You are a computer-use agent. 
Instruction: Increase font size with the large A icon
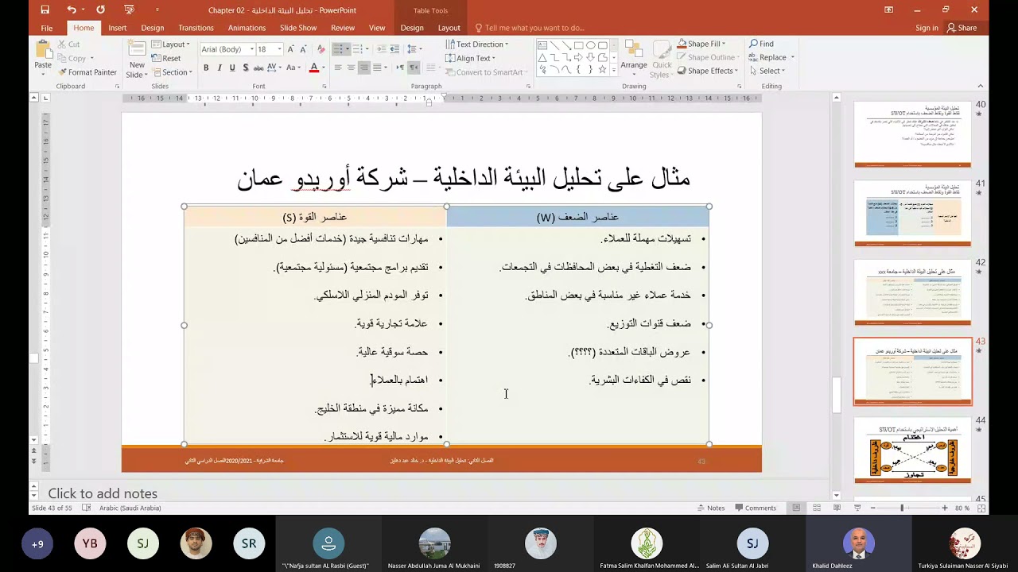pos(291,49)
